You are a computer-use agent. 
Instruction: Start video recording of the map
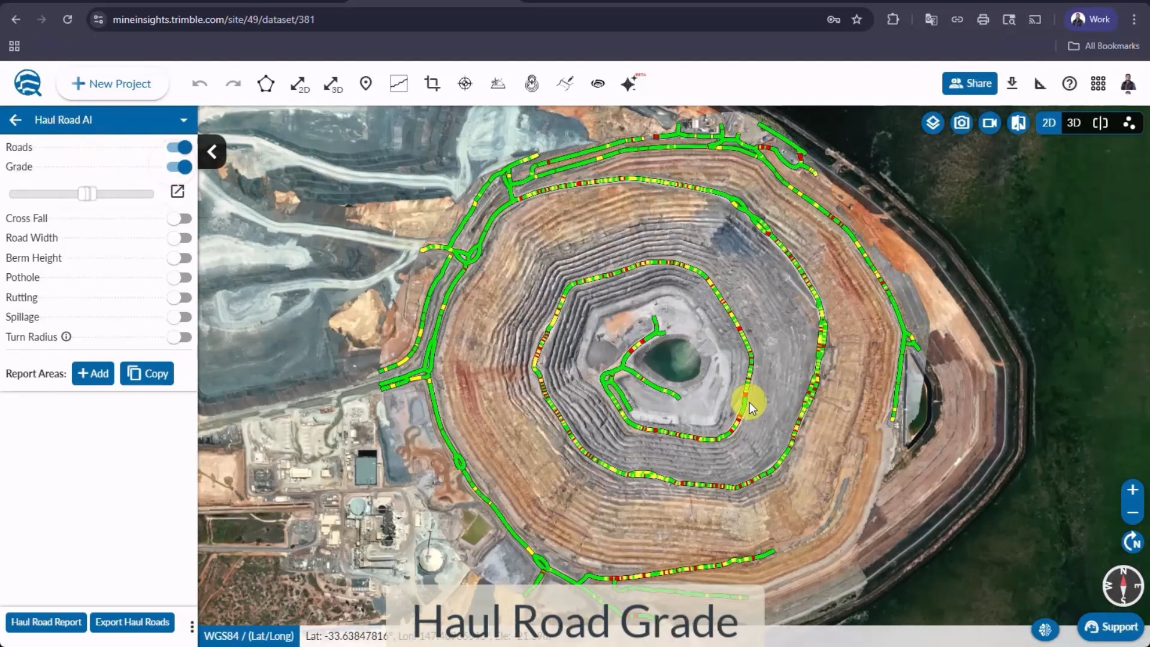[x=989, y=123]
